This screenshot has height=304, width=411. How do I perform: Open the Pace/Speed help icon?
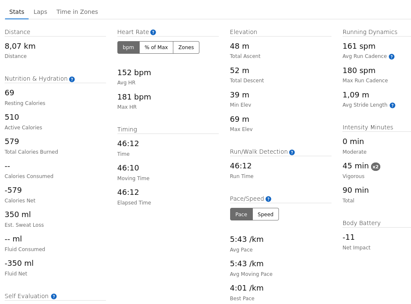(268, 199)
